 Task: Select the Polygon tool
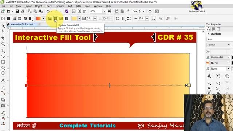point(3,73)
